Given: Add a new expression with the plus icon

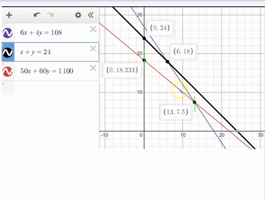Looking at the screenshot, I should [9, 15].
